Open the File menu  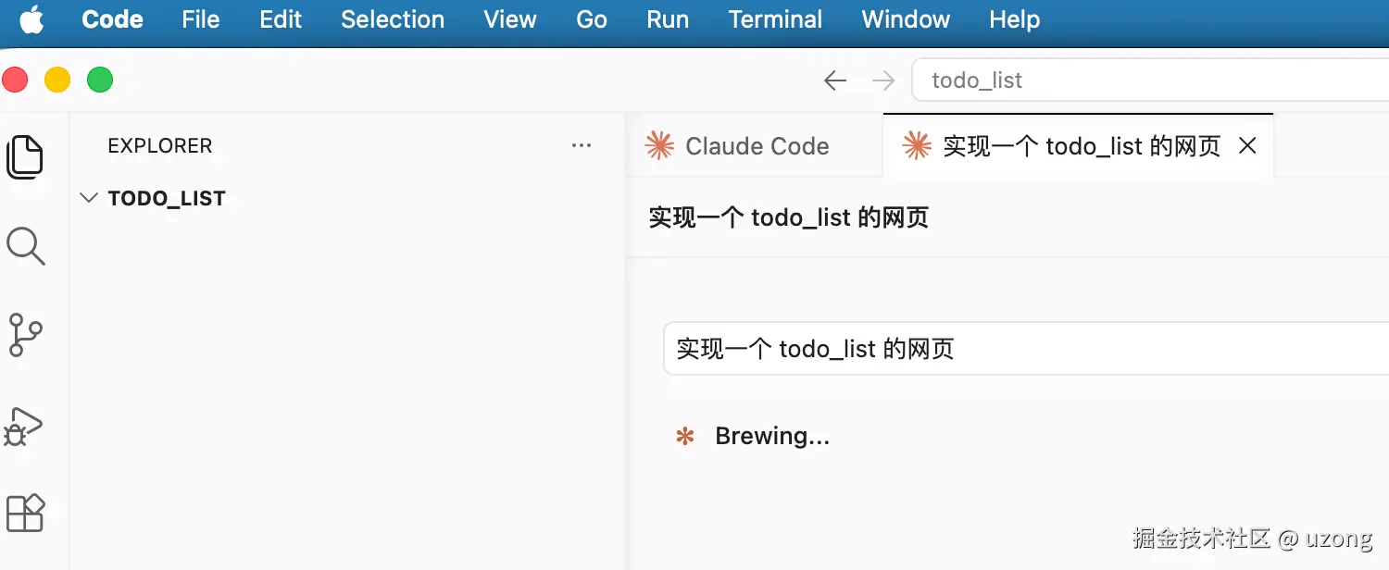click(201, 19)
